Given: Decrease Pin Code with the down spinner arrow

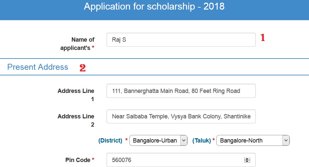Looking at the screenshot, I should [247, 162].
